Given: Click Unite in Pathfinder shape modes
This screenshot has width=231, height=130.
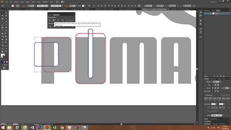Looking at the screenshot, I should pyautogui.click(x=50, y=20).
